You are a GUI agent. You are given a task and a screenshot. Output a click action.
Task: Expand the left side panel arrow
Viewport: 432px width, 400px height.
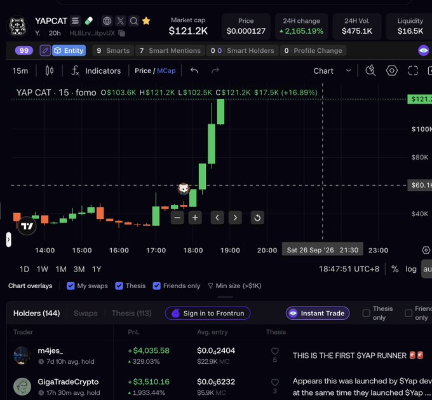pyautogui.click(x=8, y=240)
